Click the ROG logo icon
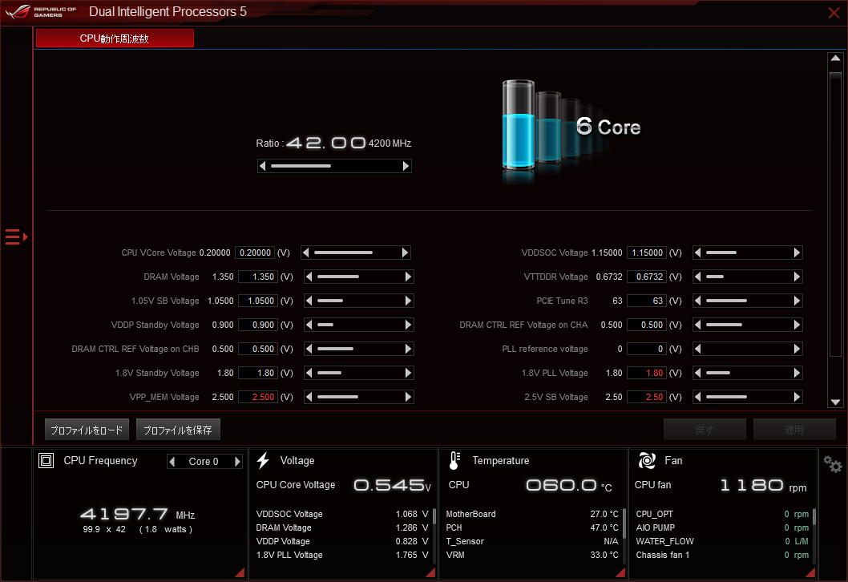848x582 pixels. point(18,11)
